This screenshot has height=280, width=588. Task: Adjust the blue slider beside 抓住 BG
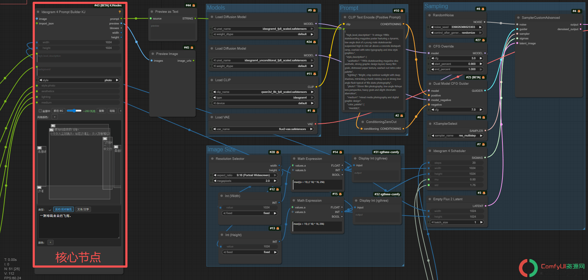coord(74,111)
